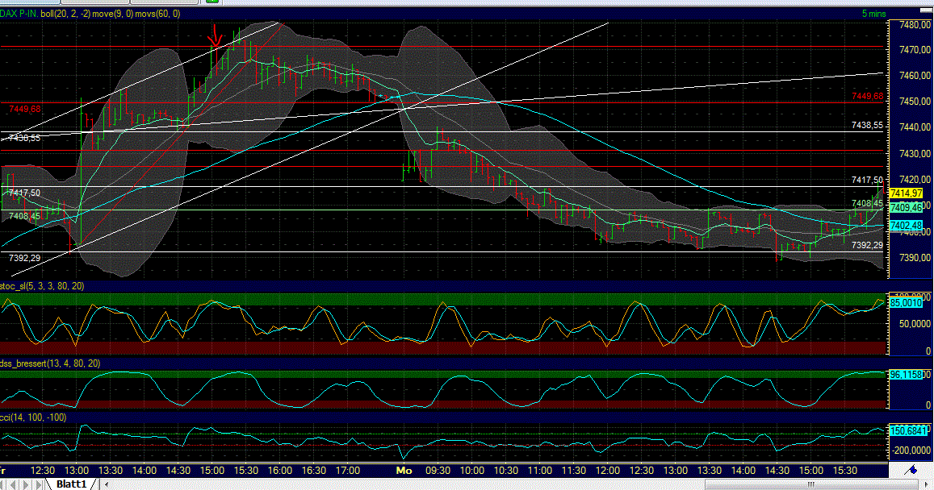Click the last-sheet navigation arrow

tap(39, 484)
